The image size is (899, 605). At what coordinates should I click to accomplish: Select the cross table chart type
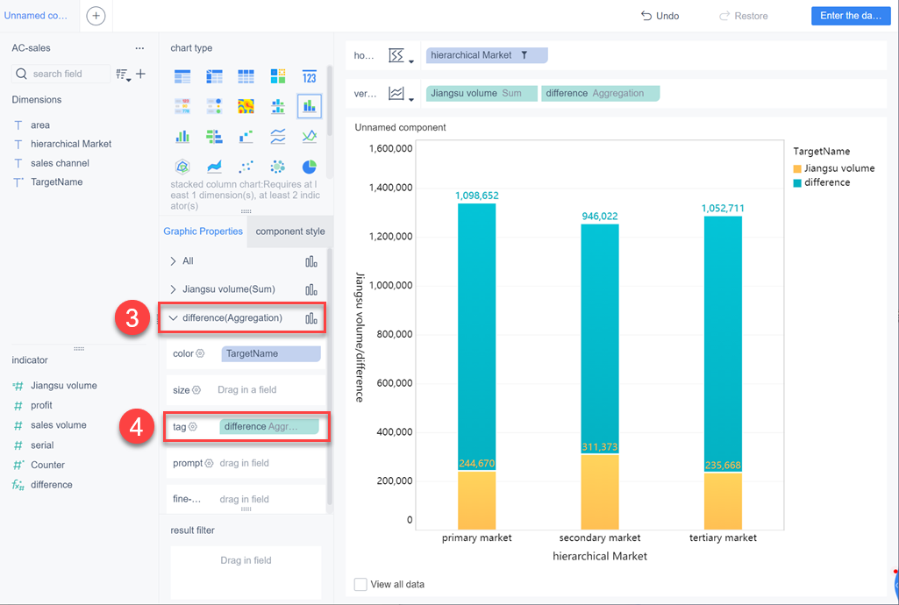coord(214,76)
